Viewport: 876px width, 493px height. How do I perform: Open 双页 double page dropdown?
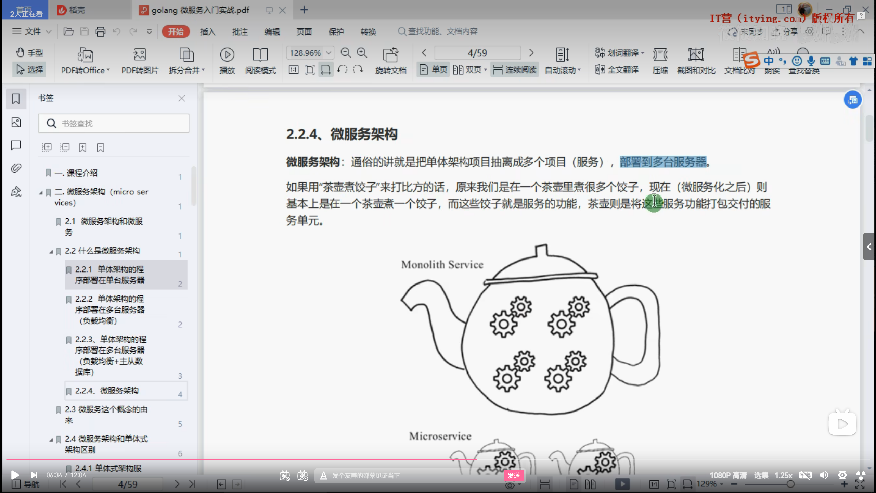(x=470, y=69)
